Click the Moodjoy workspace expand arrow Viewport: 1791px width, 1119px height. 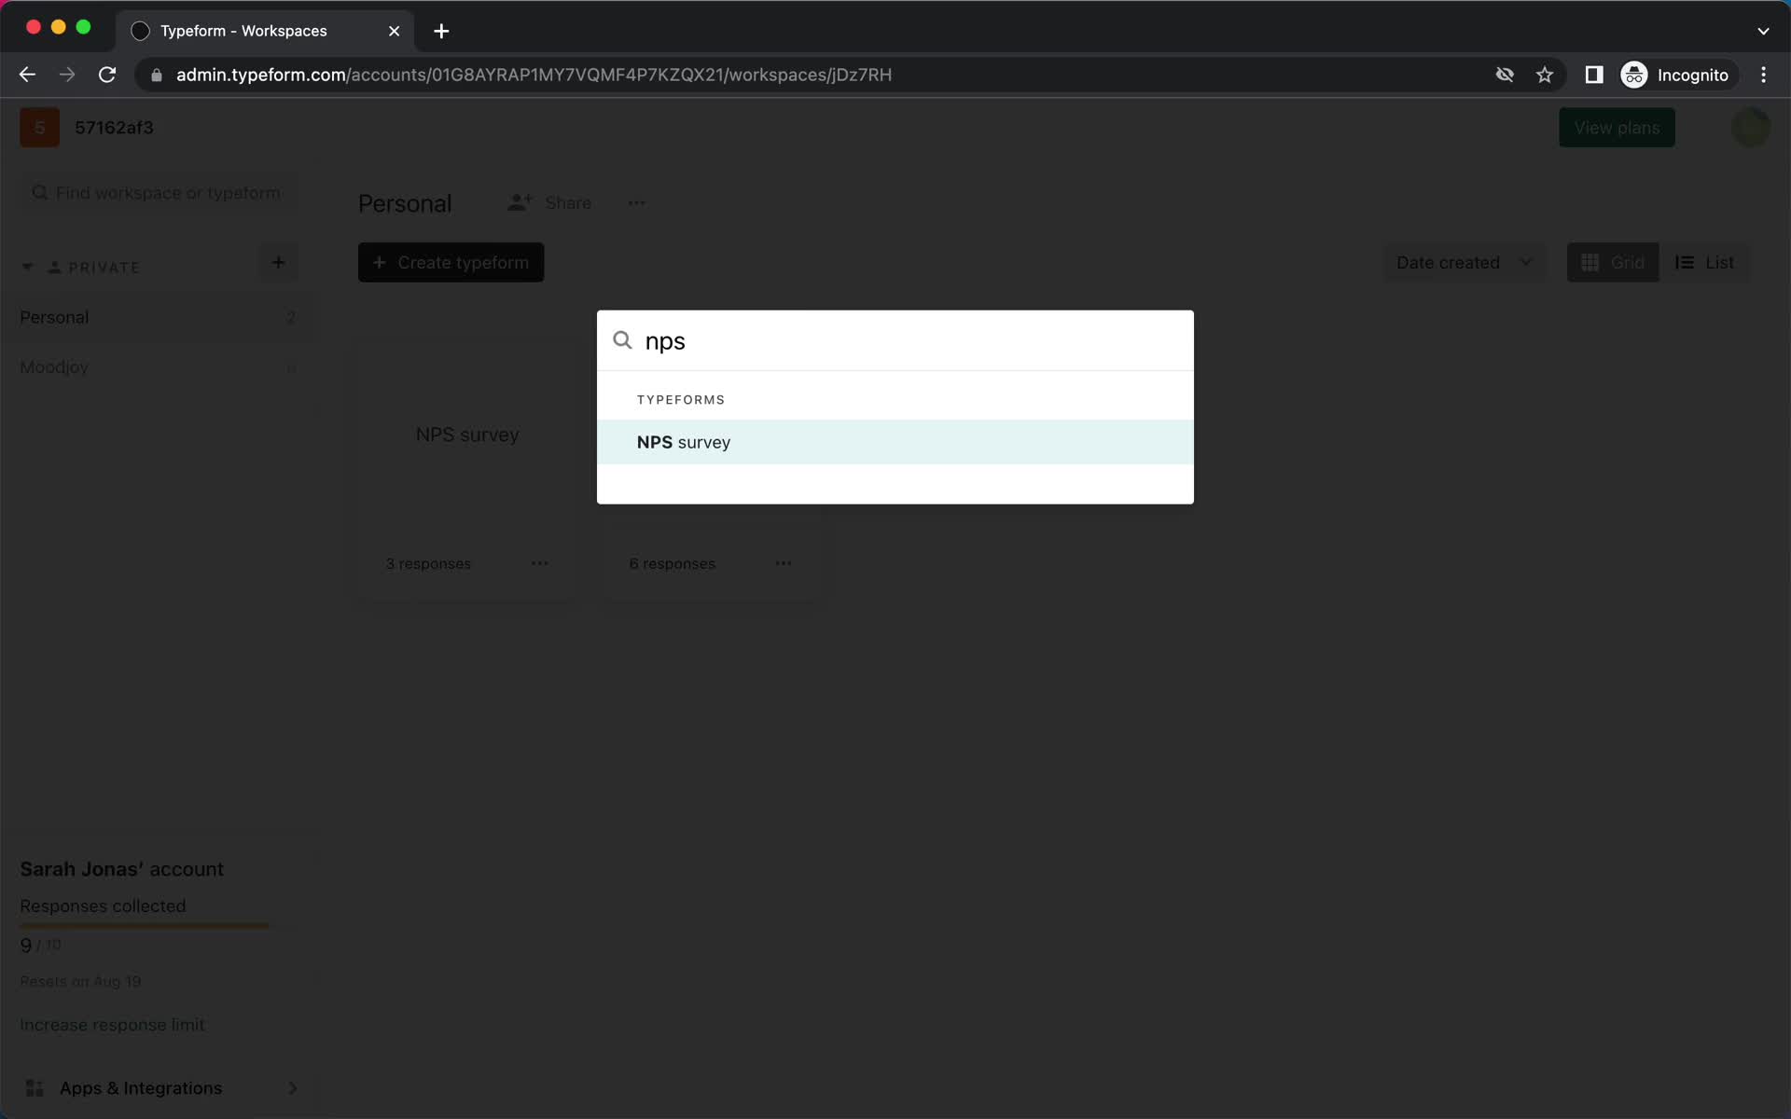(289, 366)
